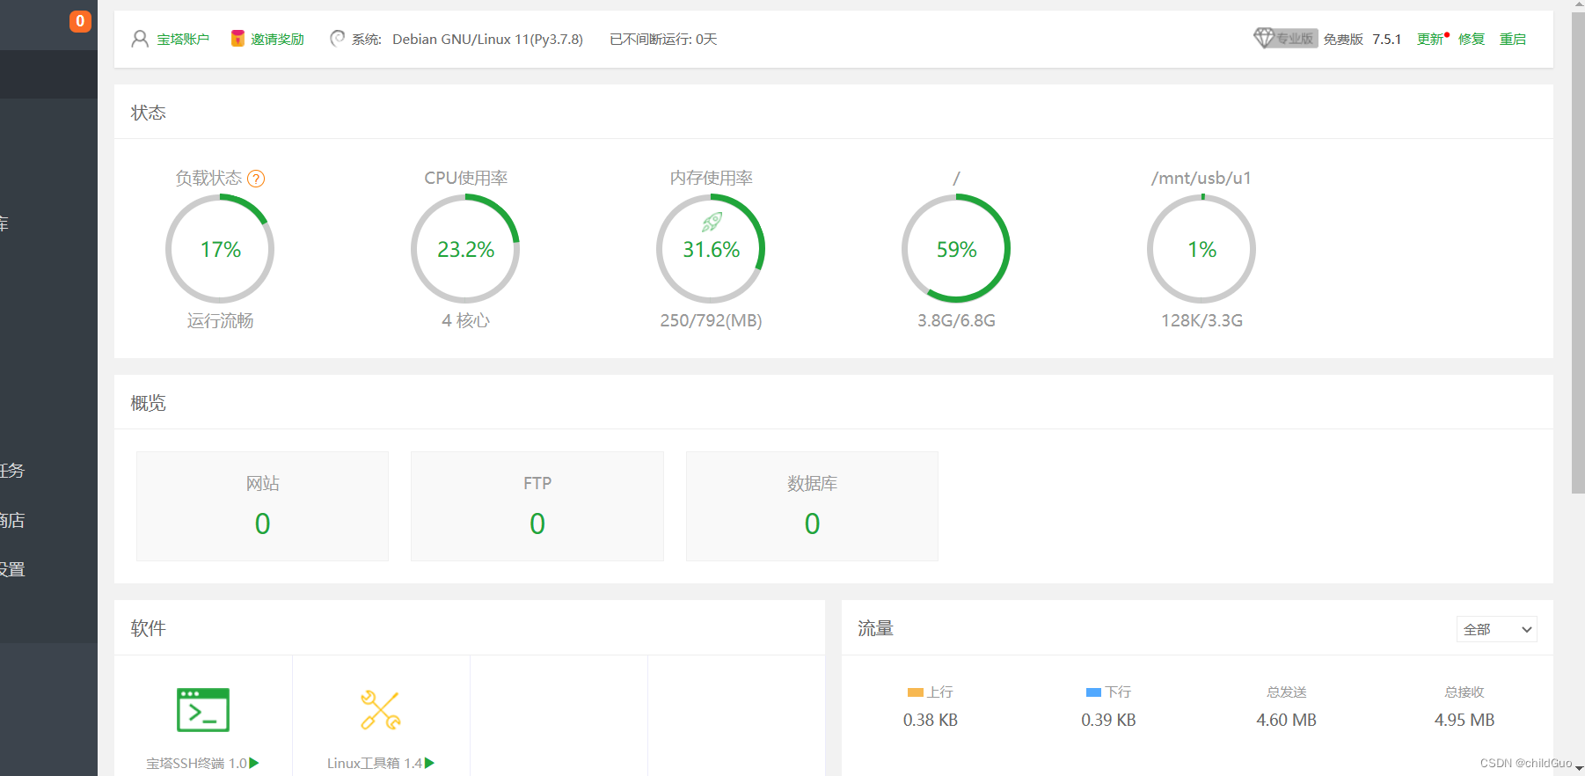Click the 4.95 MB total received value
1585x776 pixels.
click(x=1464, y=720)
